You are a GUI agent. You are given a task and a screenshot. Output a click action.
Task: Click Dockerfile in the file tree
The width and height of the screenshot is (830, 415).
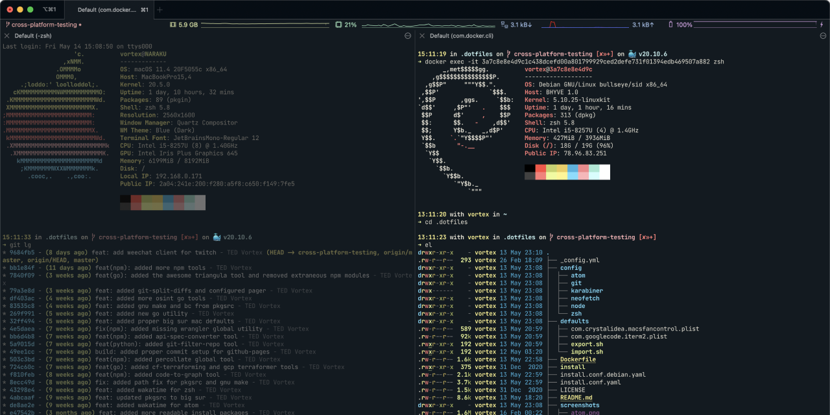578,359
